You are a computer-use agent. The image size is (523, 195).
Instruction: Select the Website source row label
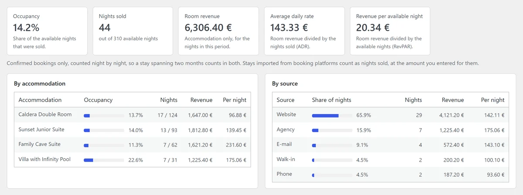point(286,115)
